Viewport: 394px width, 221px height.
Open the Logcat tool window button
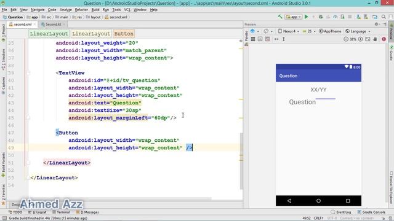pyautogui.click(x=37, y=212)
